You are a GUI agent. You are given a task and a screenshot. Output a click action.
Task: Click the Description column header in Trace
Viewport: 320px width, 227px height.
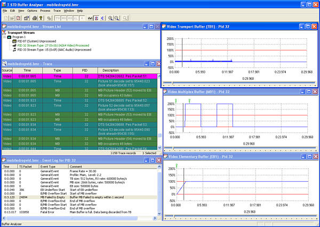point(111,70)
